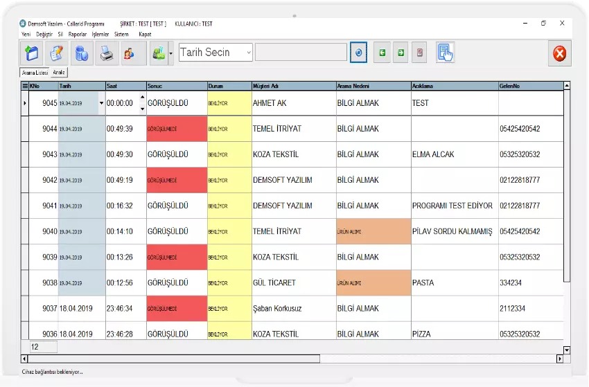Click the document list pointer icon
The image size is (589, 387).
(445, 53)
